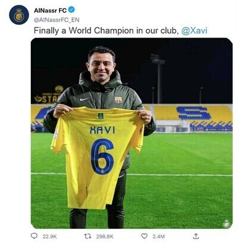View the 2.4M likes count

pyautogui.click(x=158, y=237)
